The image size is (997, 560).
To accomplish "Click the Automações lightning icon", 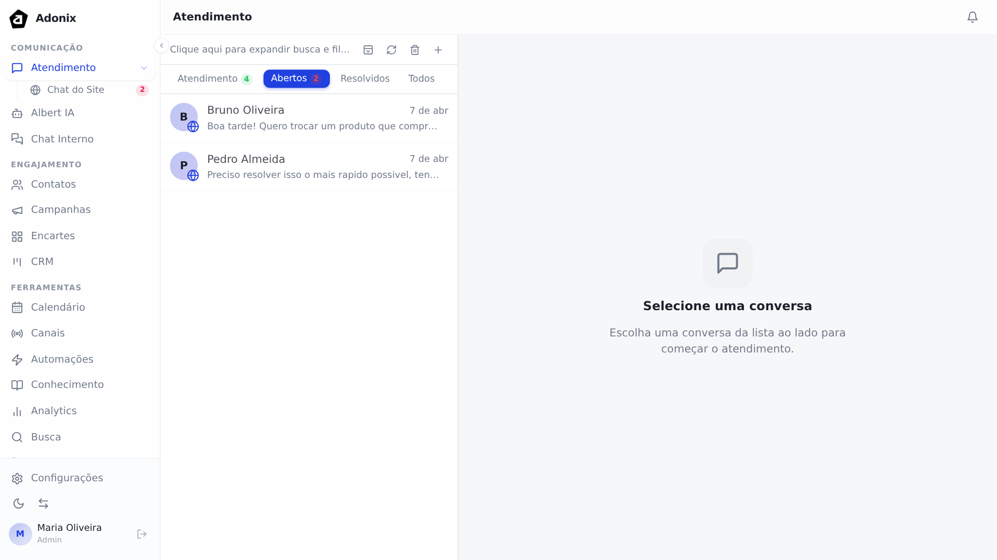I will (17, 360).
